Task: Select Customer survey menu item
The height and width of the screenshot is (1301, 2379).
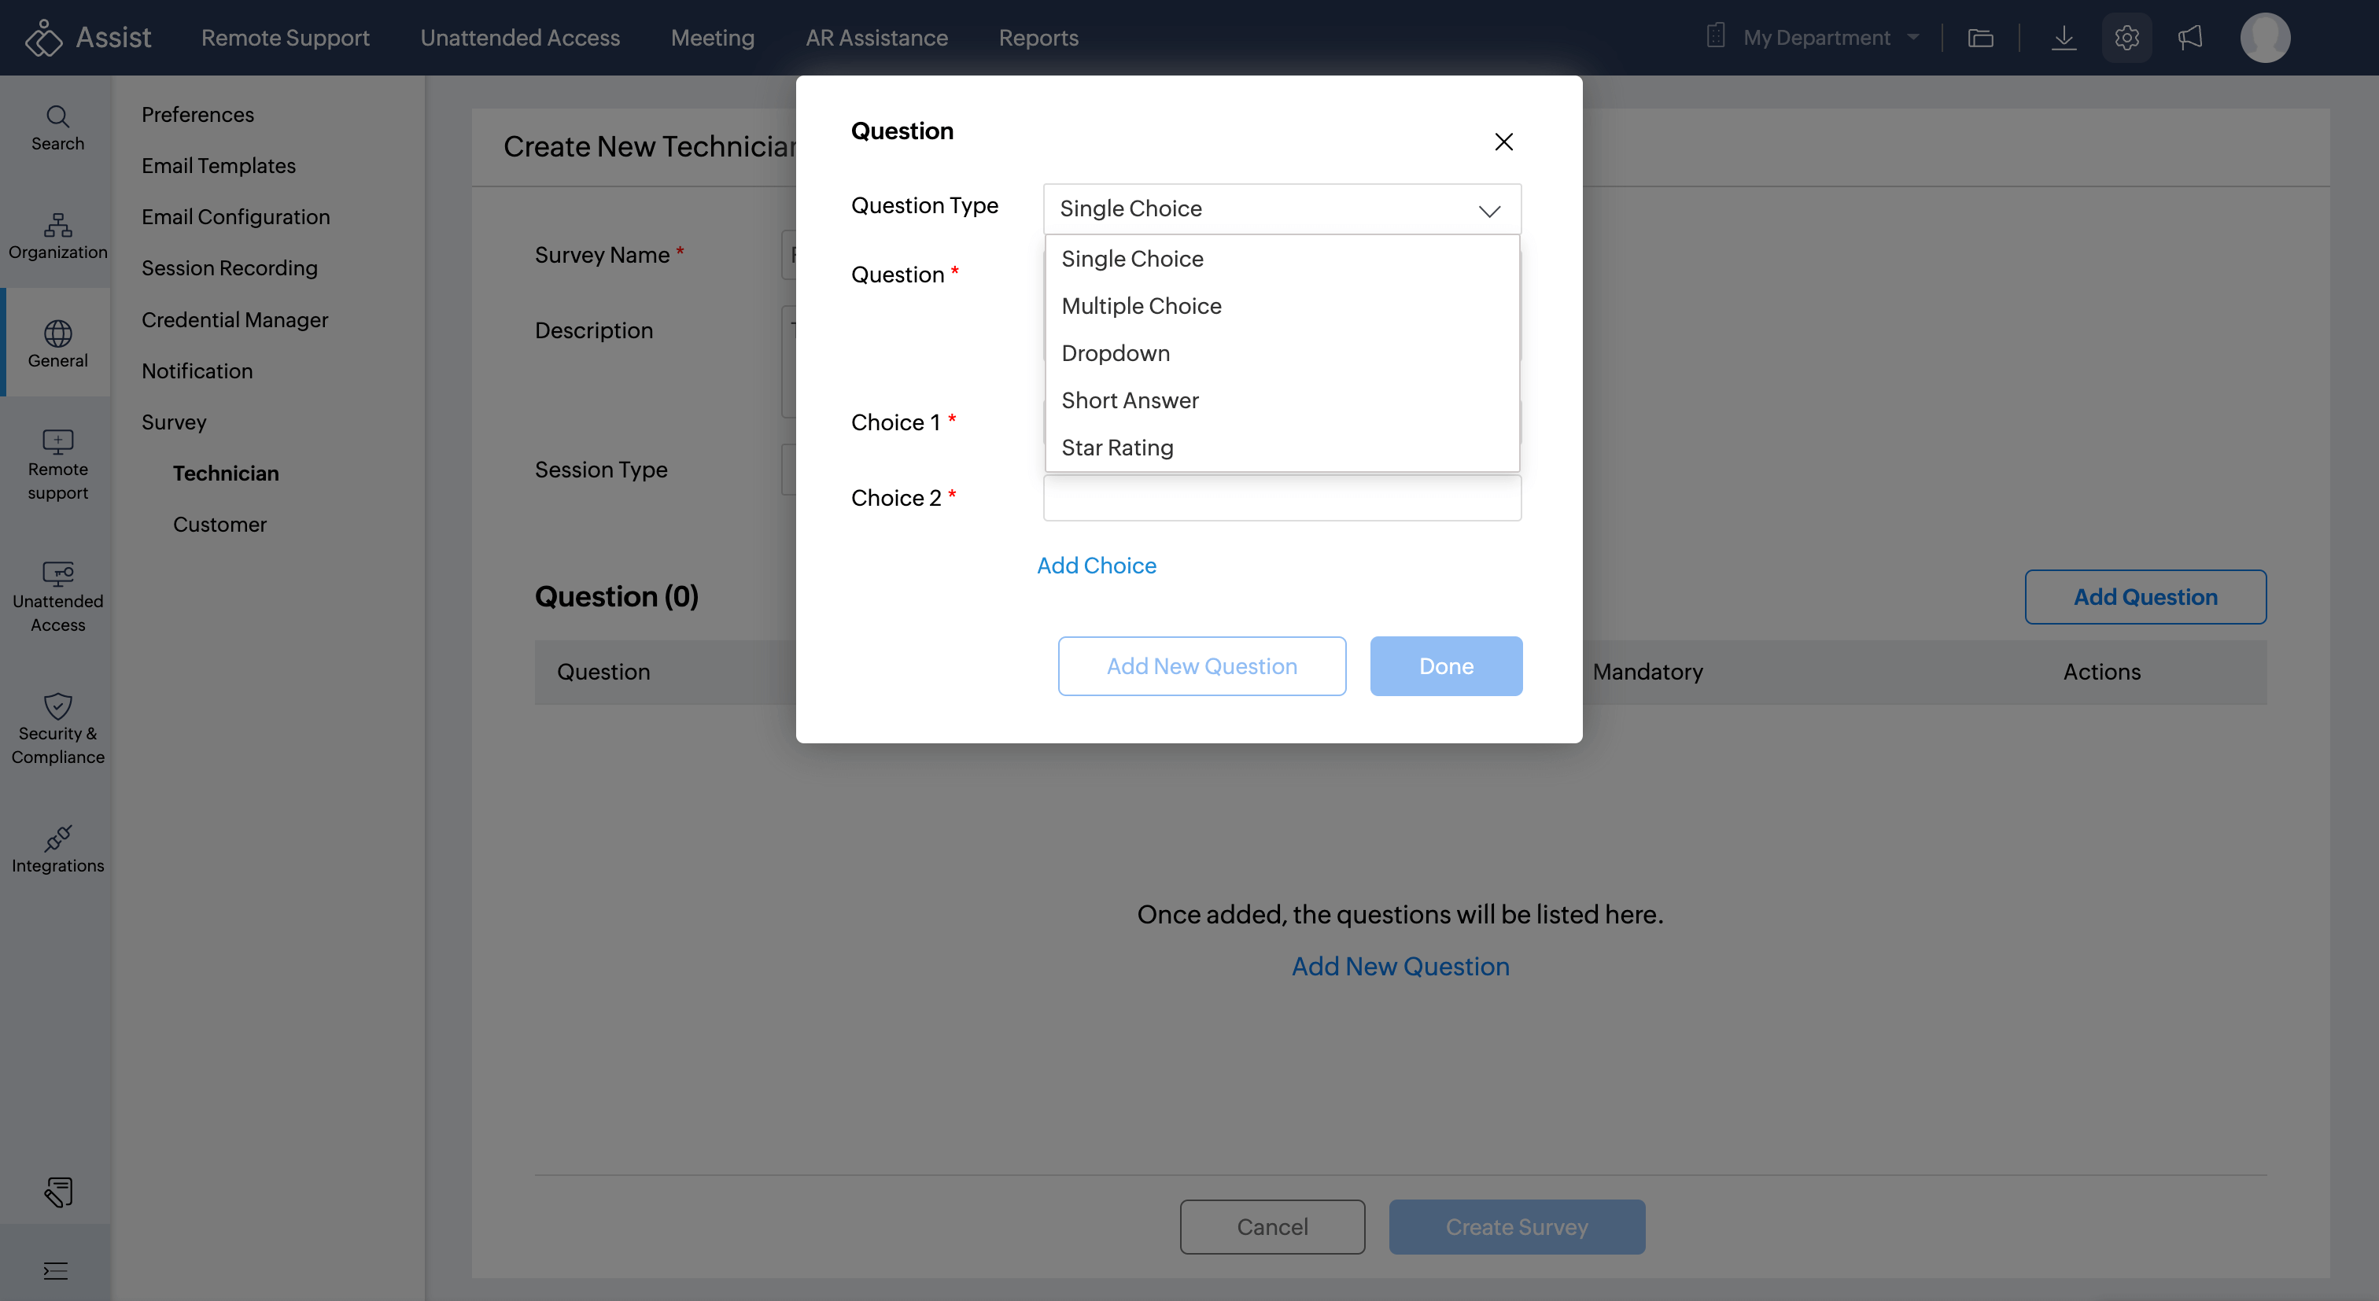Action: 219,525
